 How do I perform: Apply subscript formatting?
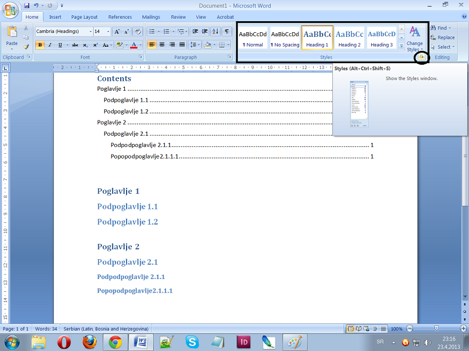coord(85,45)
